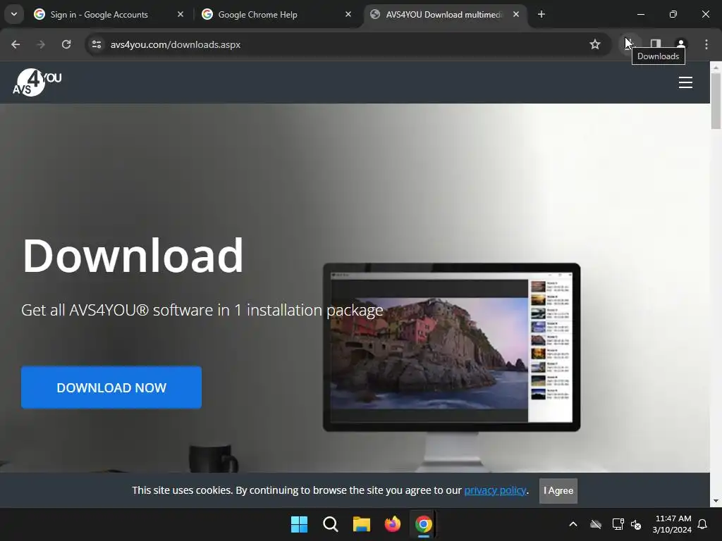The width and height of the screenshot is (722, 541).
Task: Click Chrome icon in taskbar
Action: tap(424, 524)
